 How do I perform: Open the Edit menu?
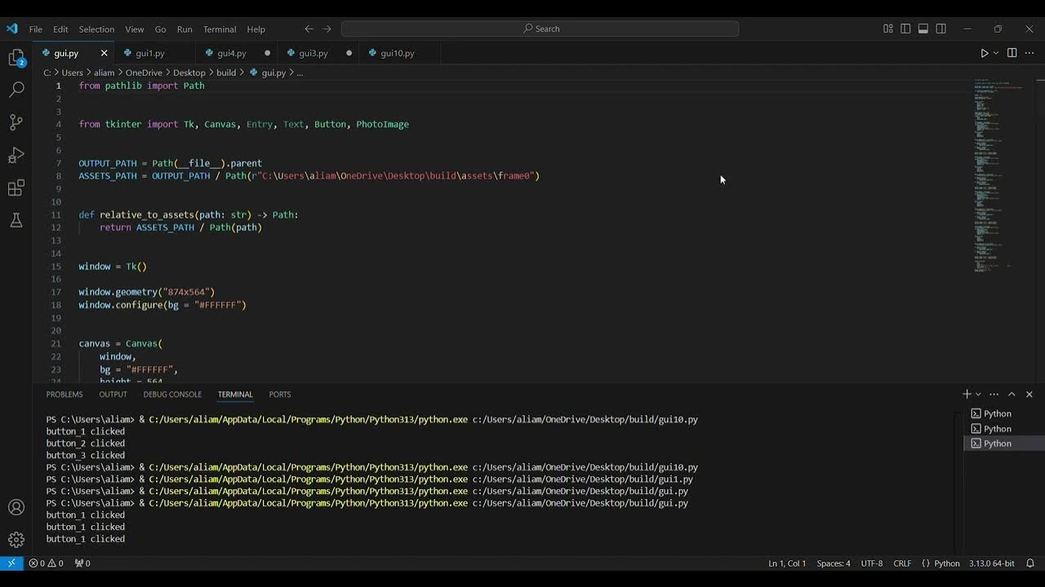point(61,29)
